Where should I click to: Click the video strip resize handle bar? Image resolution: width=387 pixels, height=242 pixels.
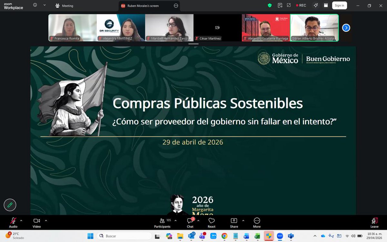[193, 44]
